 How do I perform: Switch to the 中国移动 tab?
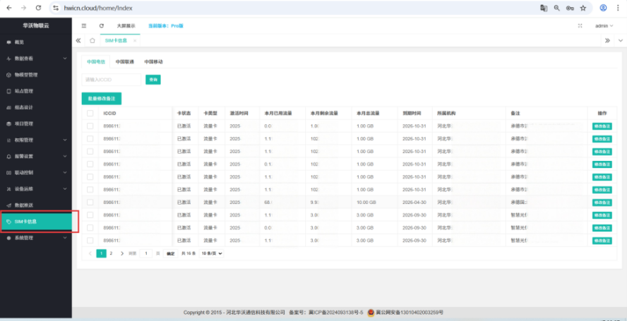tap(153, 62)
